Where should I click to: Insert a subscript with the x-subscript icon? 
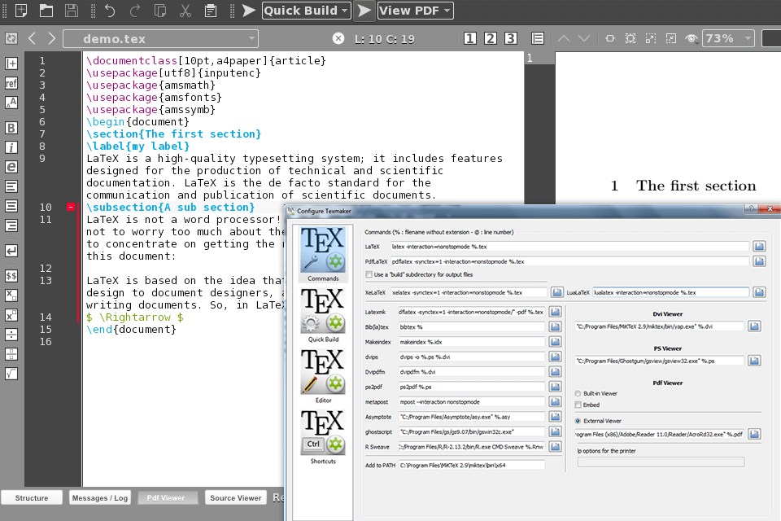tap(11, 296)
